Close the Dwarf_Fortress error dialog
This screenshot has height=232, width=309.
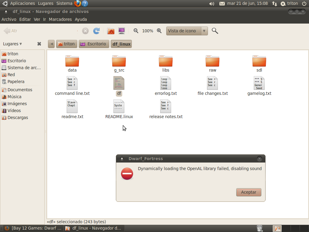259,159
